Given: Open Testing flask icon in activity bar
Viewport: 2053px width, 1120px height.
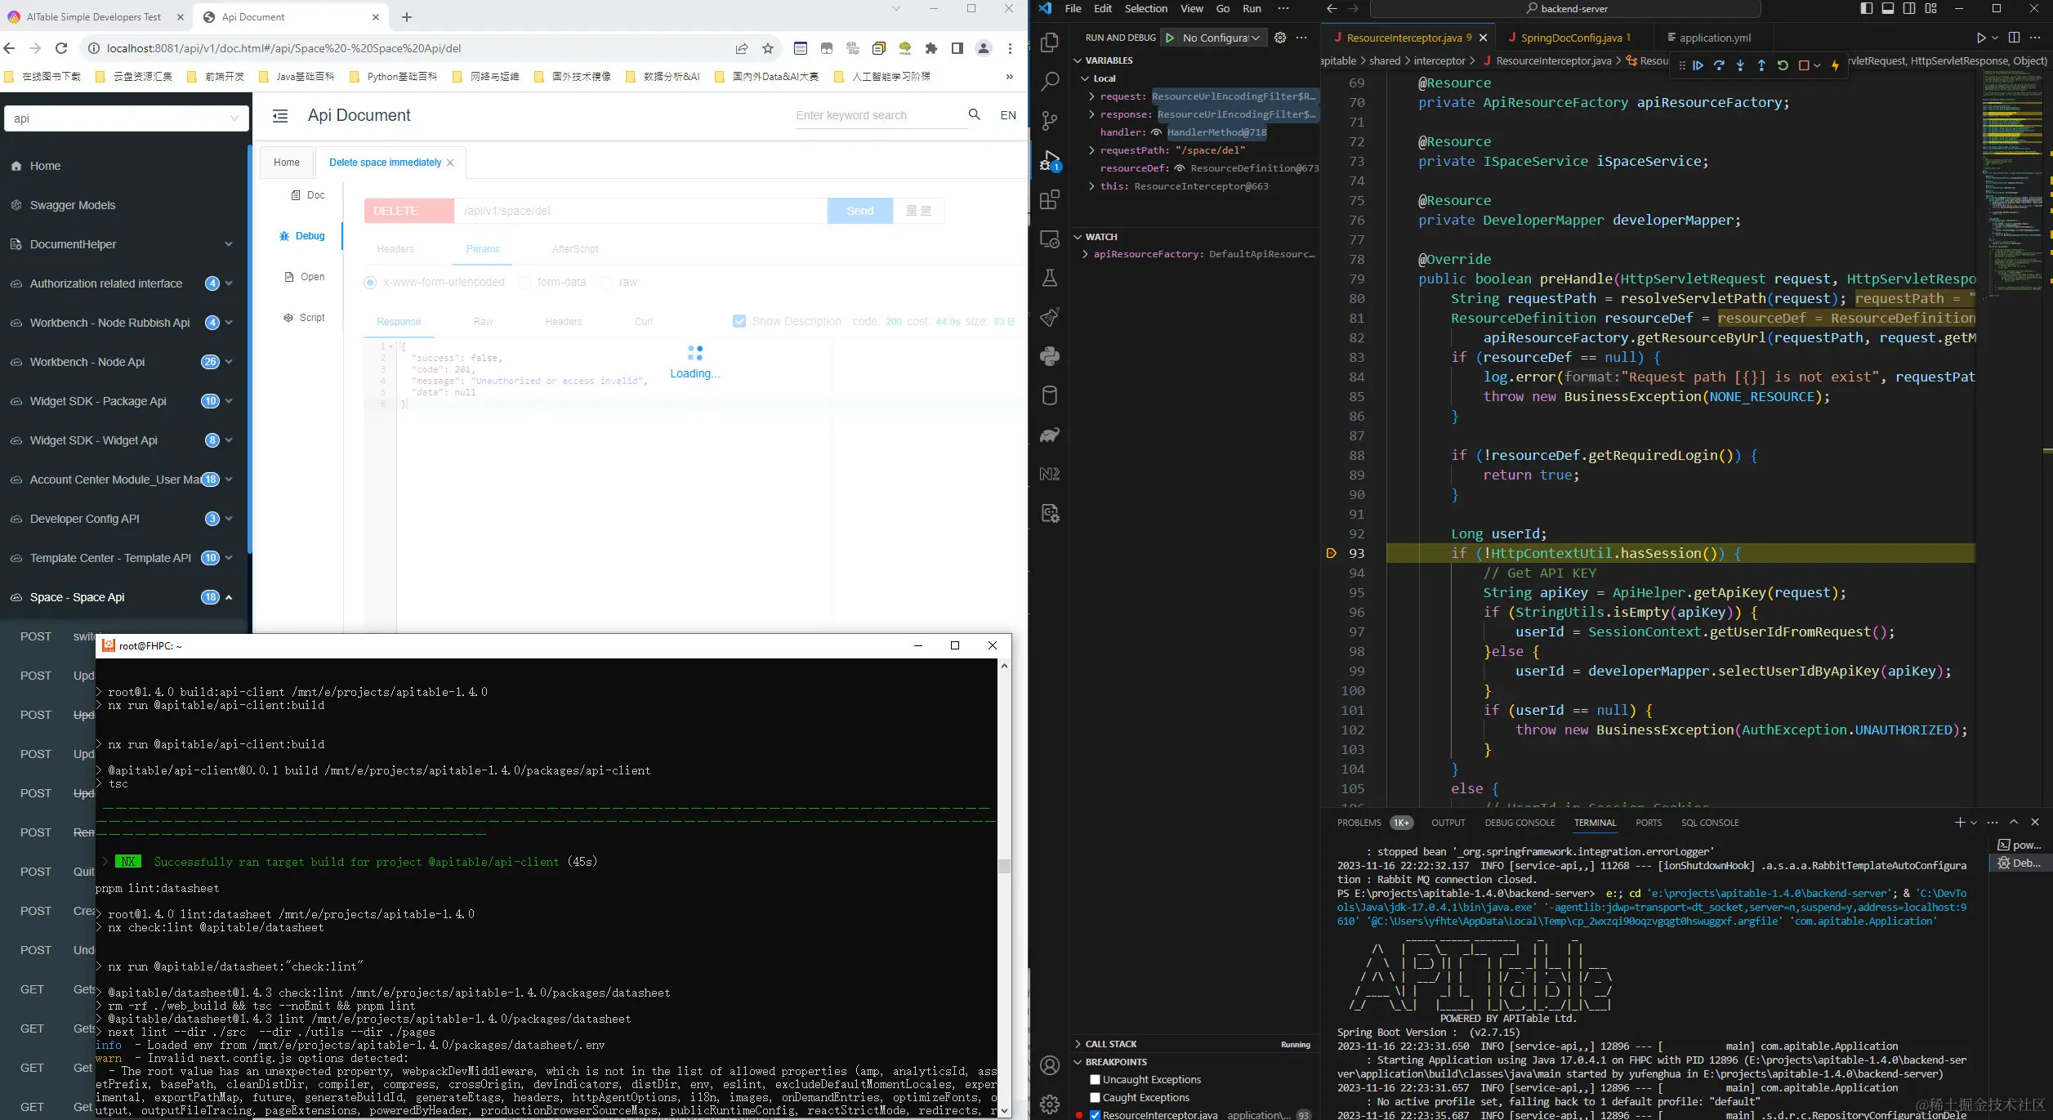Looking at the screenshot, I should point(1050,278).
